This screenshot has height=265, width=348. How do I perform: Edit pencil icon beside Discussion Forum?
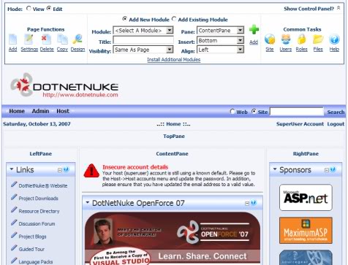[14, 223]
